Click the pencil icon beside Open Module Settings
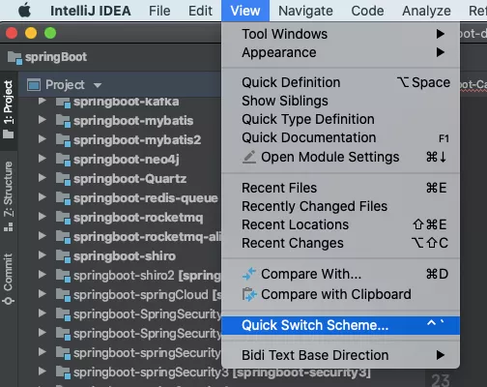 point(249,157)
